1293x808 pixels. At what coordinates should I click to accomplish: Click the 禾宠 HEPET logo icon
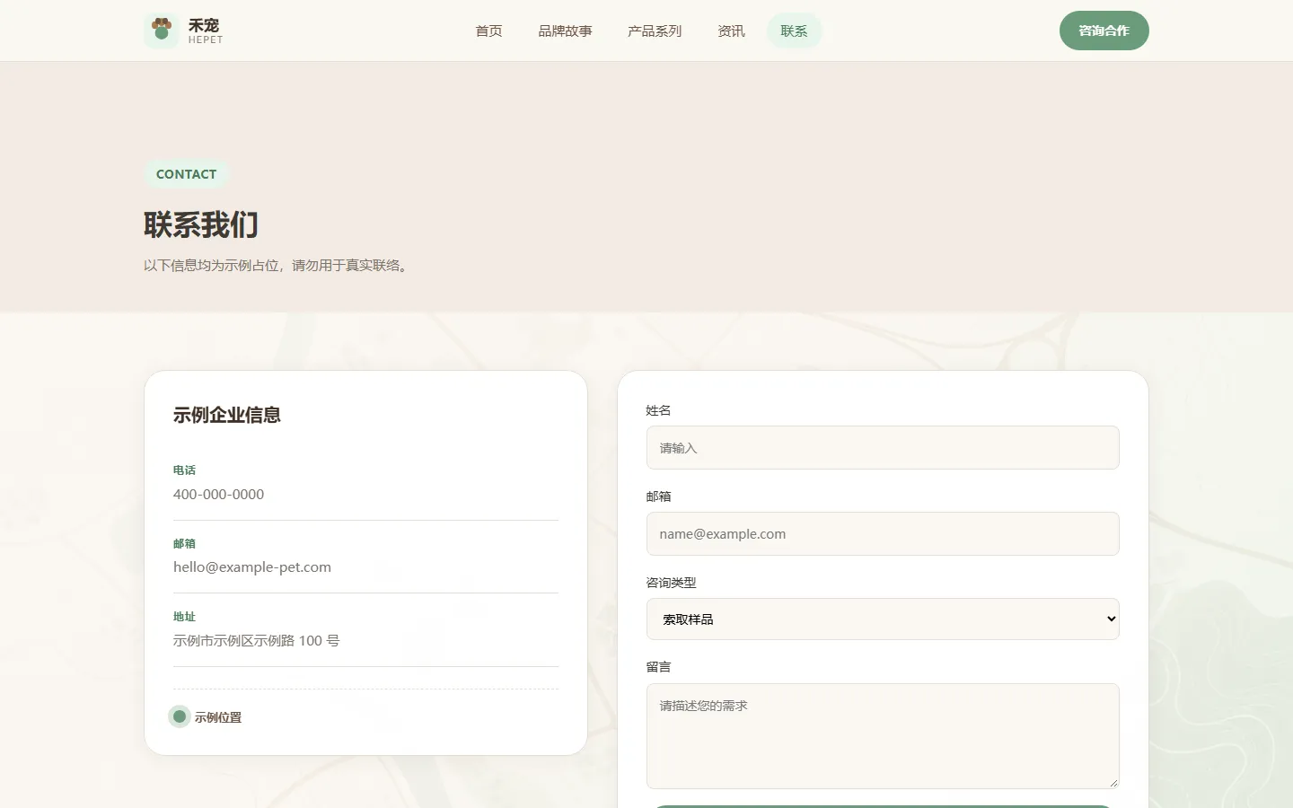(x=162, y=31)
